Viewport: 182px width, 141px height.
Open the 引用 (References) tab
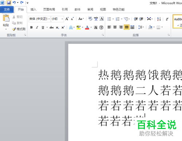pos(65,9)
